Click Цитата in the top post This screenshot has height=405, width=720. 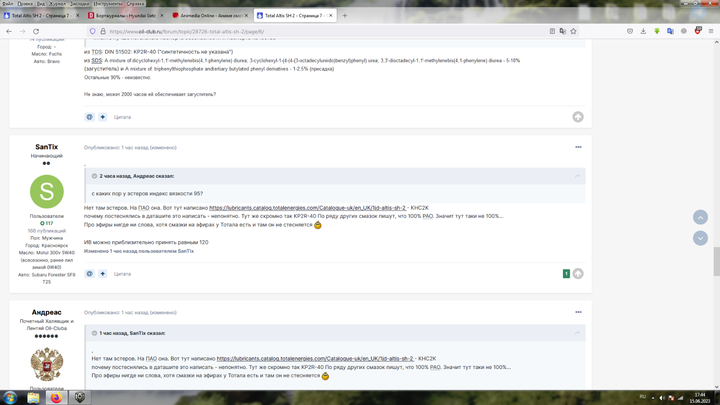coord(122,117)
